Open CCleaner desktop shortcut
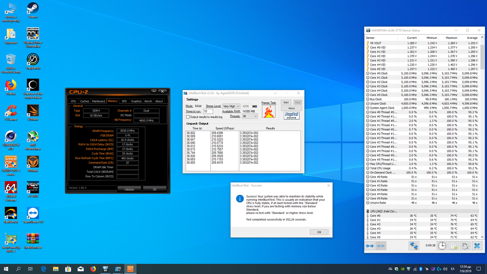The width and height of the screenshot is (487, 274). [x=11, y=112]
